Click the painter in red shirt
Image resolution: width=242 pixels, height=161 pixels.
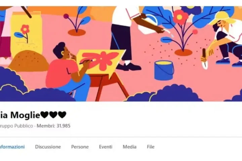68,71
